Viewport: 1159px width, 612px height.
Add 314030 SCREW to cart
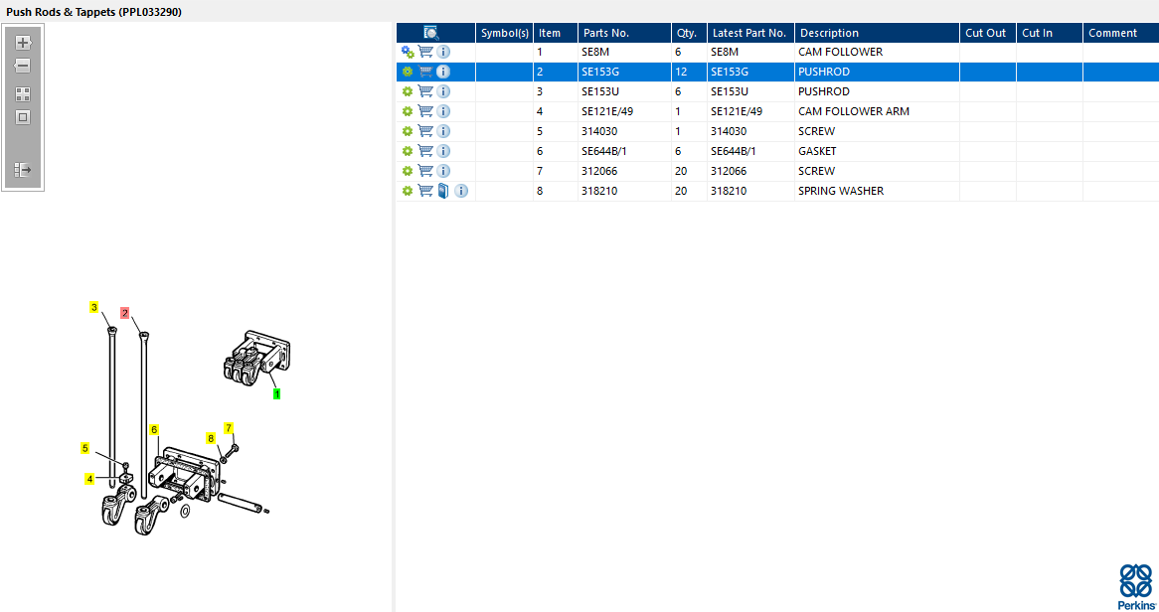click(425, 131)
